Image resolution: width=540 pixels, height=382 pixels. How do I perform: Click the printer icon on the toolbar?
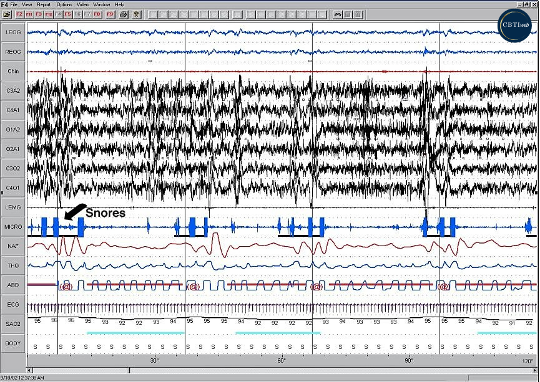pos(122,15)
